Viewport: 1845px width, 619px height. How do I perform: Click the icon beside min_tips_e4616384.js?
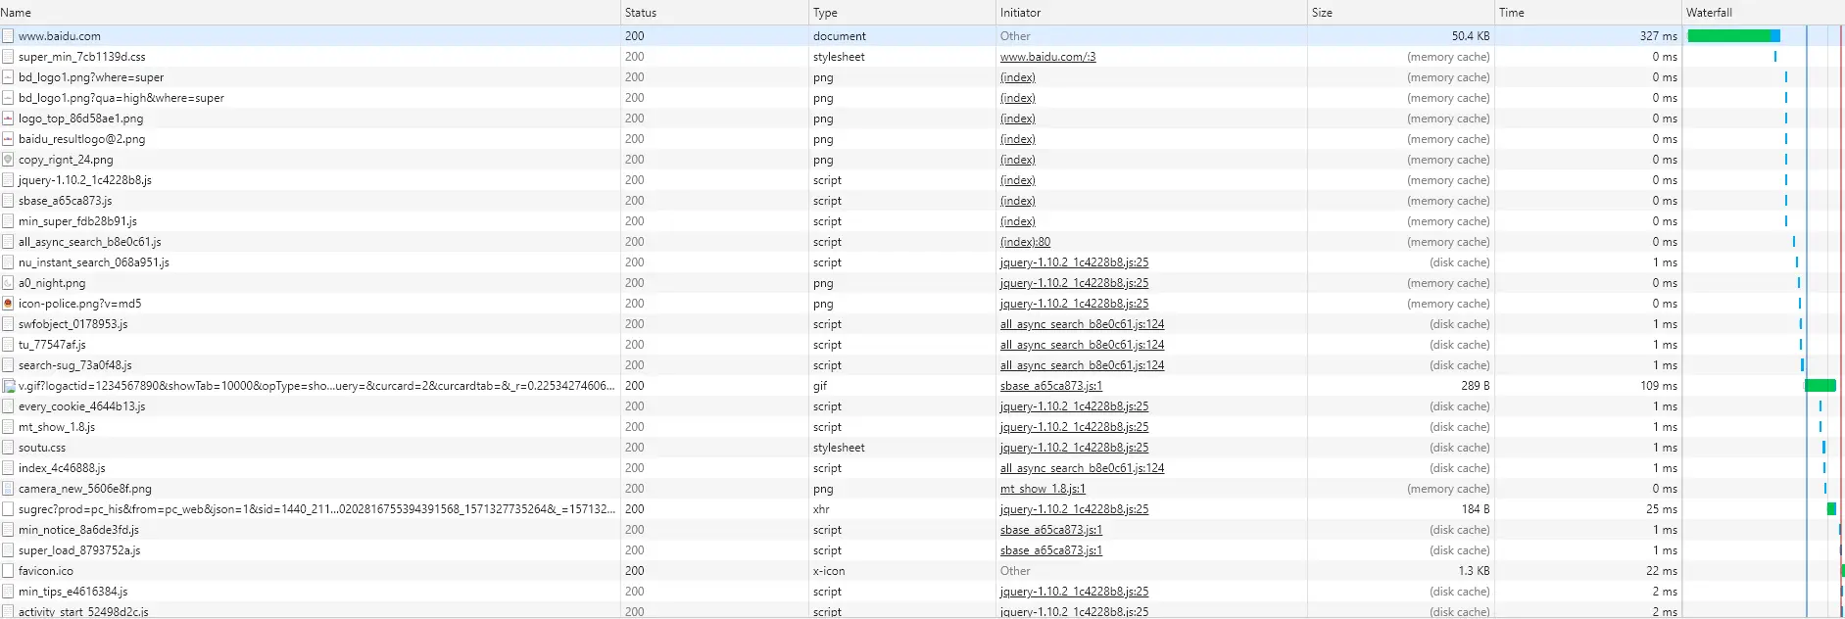(x=8, y=592)
